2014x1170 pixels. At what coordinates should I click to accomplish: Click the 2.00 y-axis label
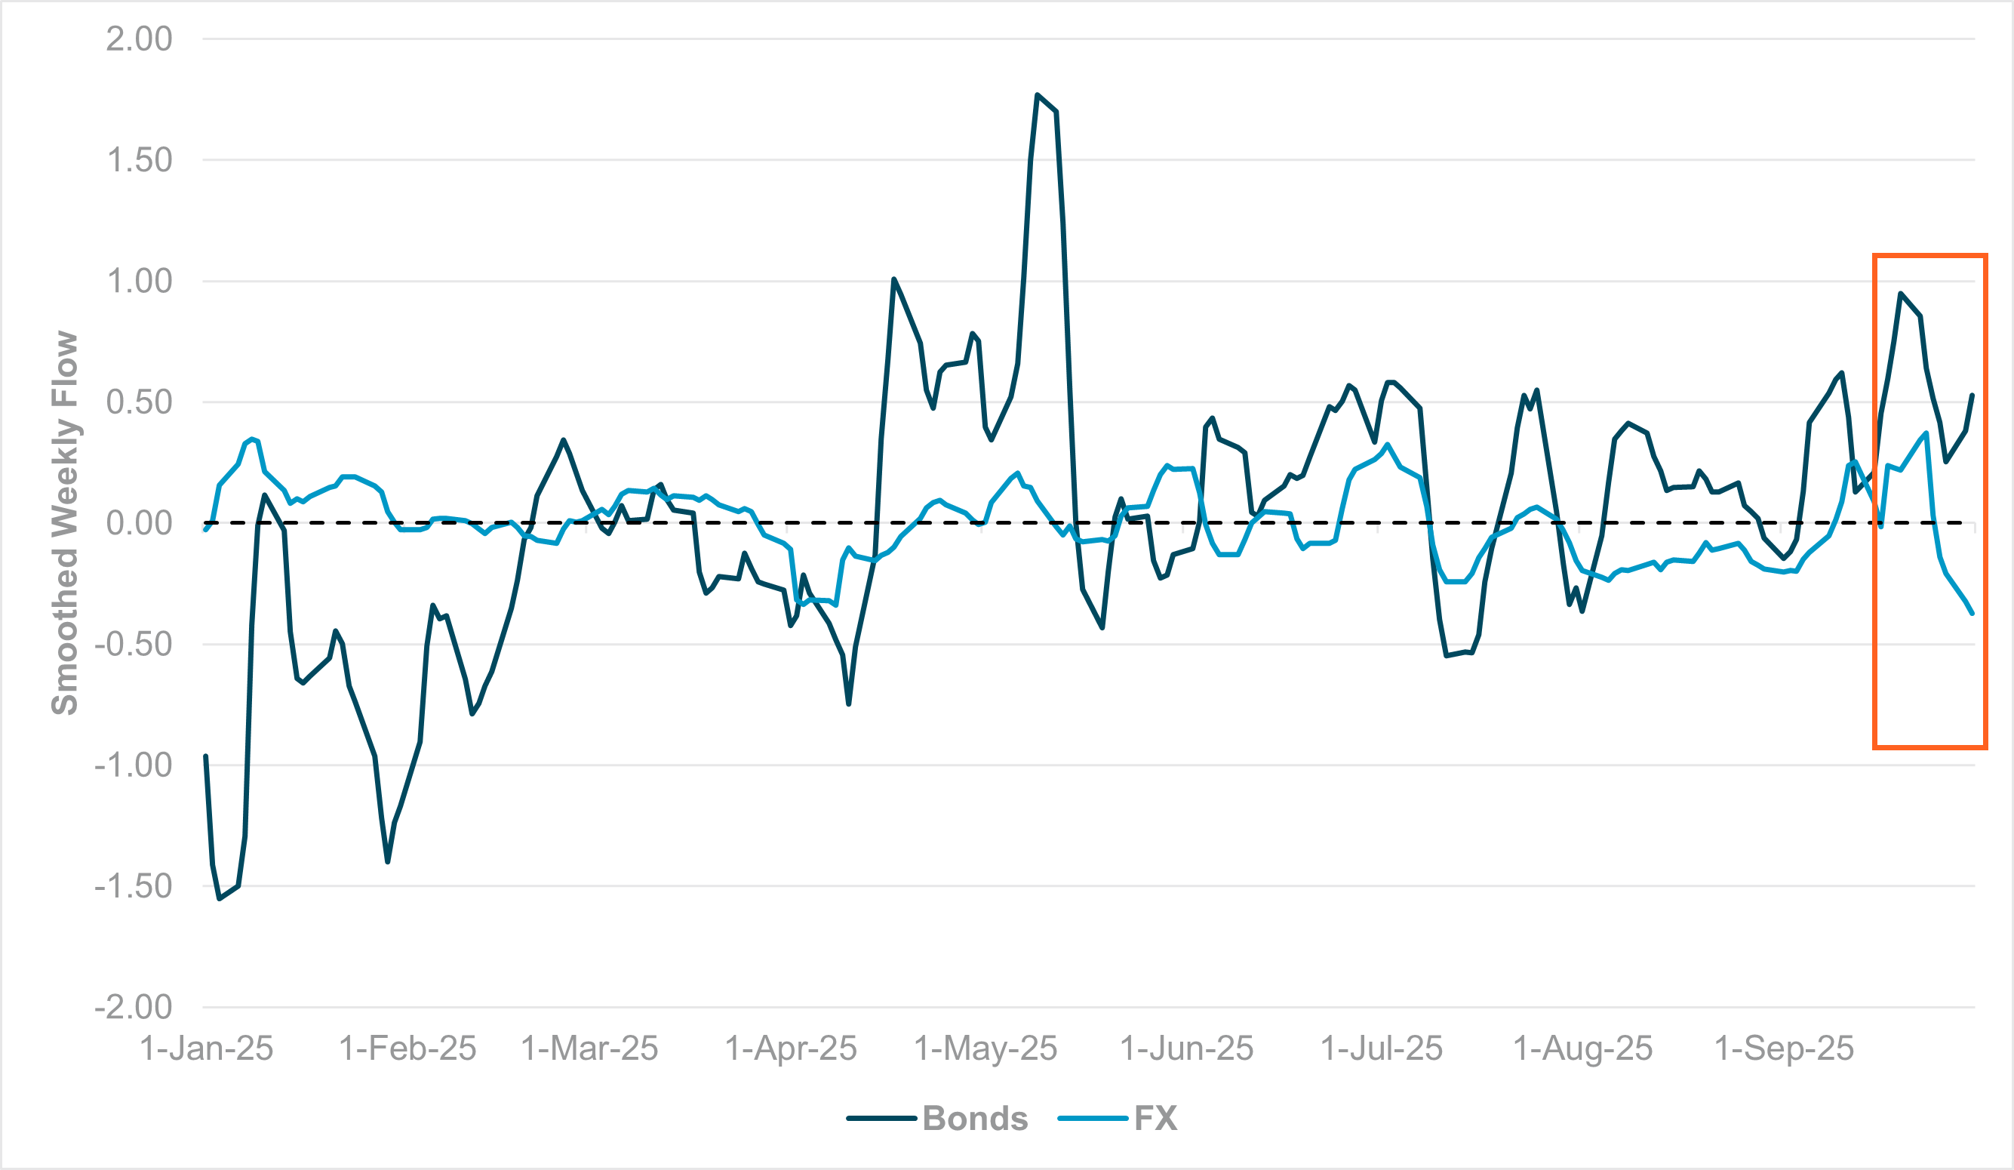point(139,38)
